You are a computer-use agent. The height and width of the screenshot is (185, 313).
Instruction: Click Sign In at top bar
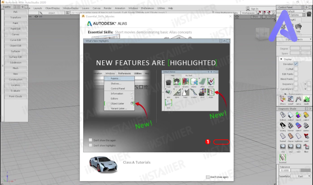pos(252,9)
